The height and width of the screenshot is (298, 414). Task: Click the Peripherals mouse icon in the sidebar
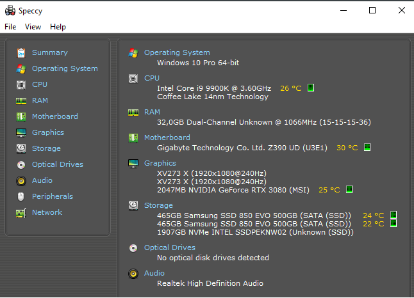(21, 196)
